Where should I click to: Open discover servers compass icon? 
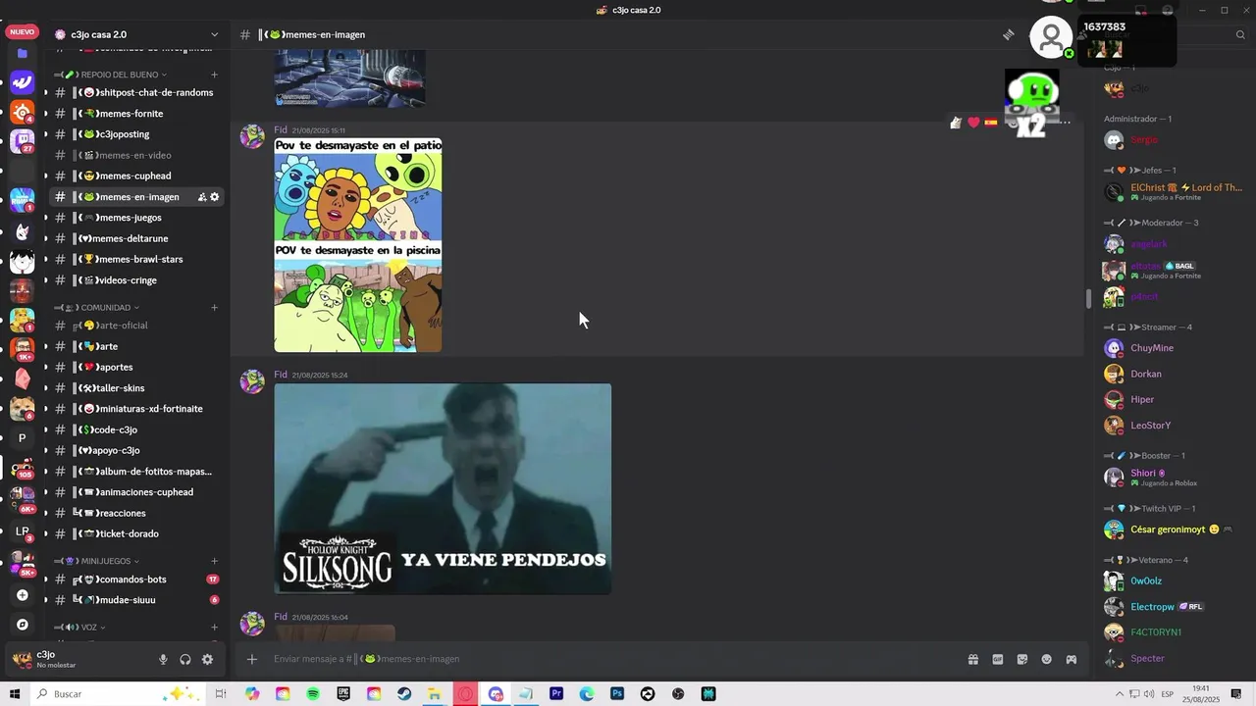click(x=22, y=625)
